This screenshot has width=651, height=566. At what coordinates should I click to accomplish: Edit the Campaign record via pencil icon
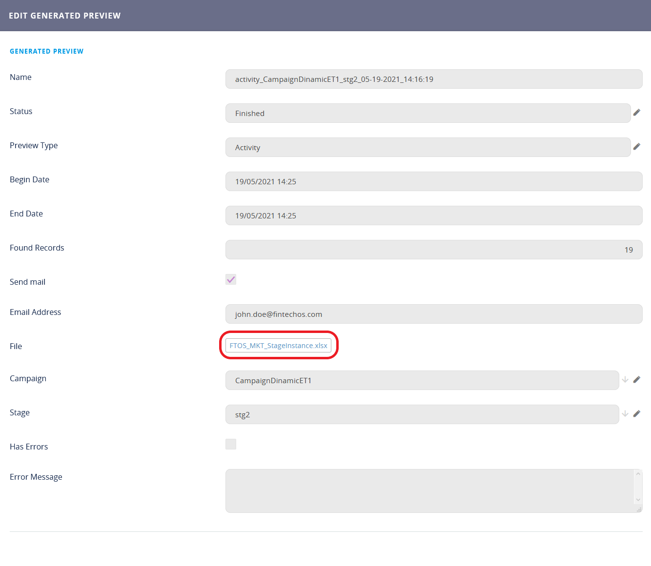click(x=636, y=380)
